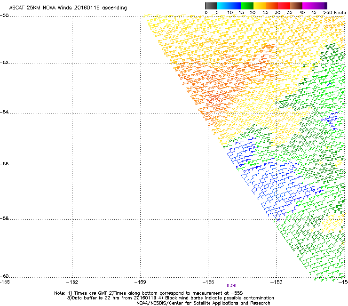Click the '-156' longitude axis label
Viewport: 348px width, 306px height.
(x=208, y=282)
